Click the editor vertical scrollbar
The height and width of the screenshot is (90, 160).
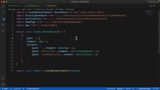tap(159, 32)
